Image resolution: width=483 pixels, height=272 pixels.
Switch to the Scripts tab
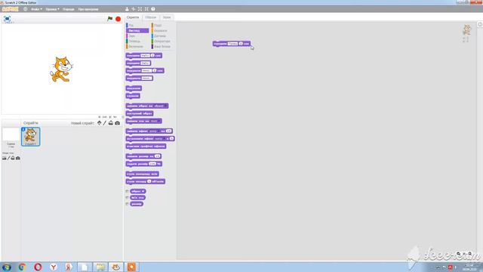[133, 17]
